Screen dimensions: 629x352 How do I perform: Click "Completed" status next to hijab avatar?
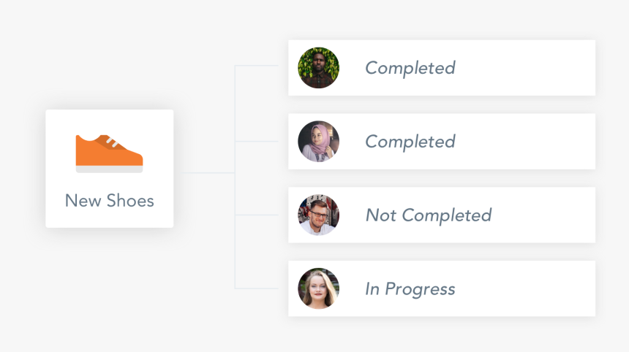point(410,142)
